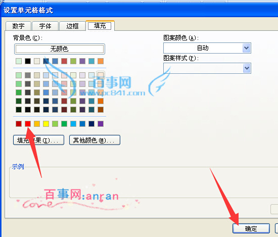Switch to the 数字 tab
278x237 pixels.
click(18, 26)
